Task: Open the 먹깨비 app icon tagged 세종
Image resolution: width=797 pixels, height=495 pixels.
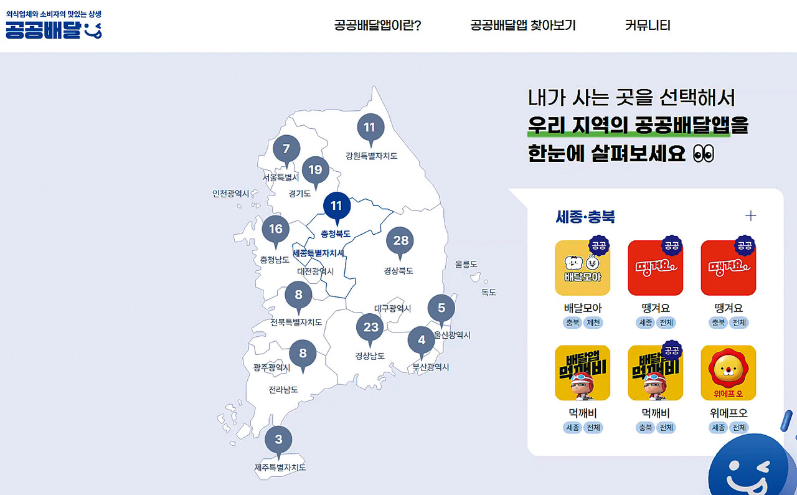Action: click(x=582, y=373)
